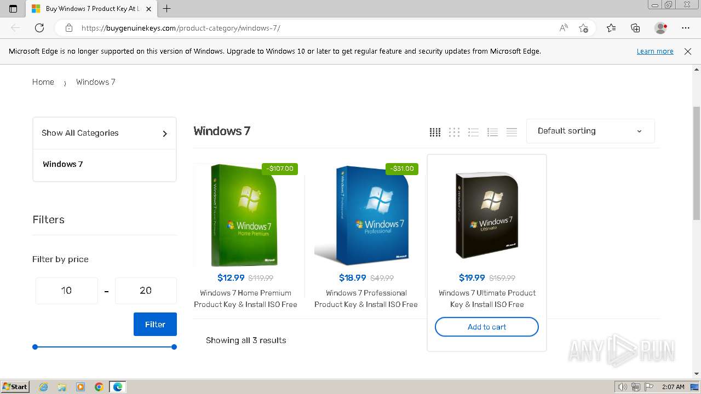Image resolution: width=701 pixels, height=394 pixels.
Task: Click the $19.99 price
Action: (472, 278)
